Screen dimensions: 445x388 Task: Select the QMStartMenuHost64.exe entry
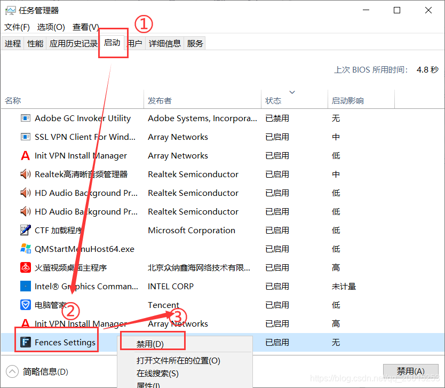pos(85,249)
